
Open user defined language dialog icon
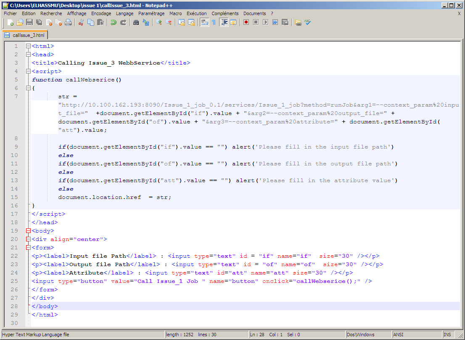pos(233,23)
